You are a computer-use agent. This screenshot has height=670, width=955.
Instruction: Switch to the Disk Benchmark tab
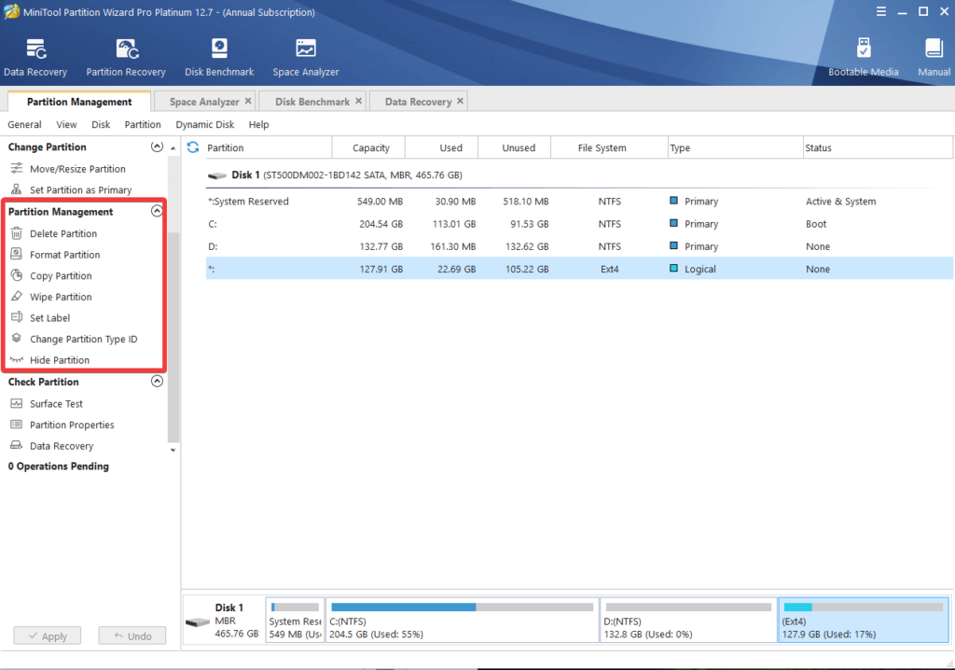tap(312, 102)
